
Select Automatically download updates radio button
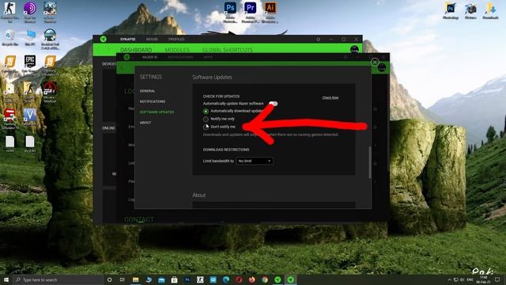click(206, 111)
